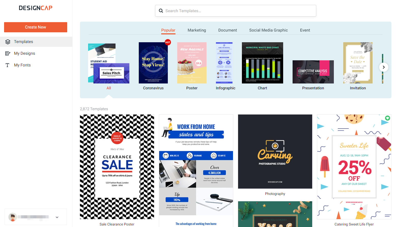Viewport: 398px width, 227px height.
Task: Click the green heart badge on Catering flyer
Action: click(x=388, y=118)
